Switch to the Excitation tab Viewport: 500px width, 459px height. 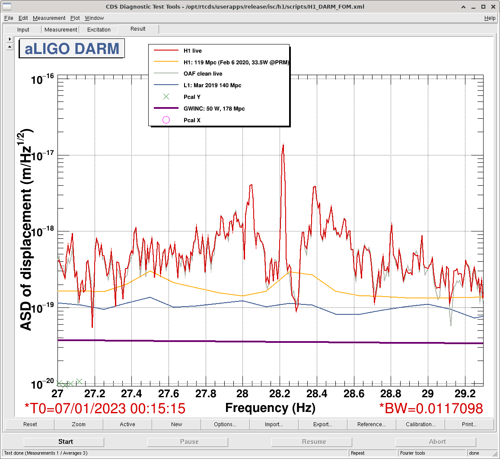click(x=99, y=30)
